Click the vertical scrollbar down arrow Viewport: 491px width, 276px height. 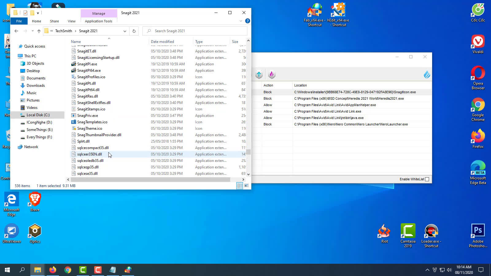click(x=248, y=174)
